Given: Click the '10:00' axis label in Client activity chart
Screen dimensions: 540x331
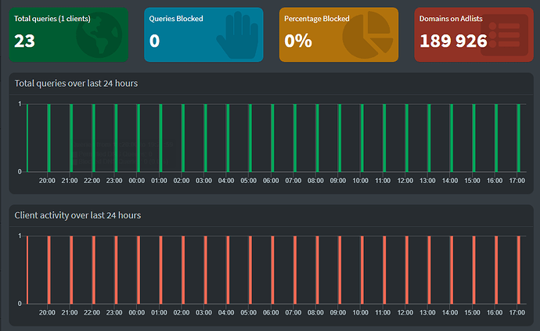Looking at the screenshot, I should pyautogui.click(x=361, y=313).
